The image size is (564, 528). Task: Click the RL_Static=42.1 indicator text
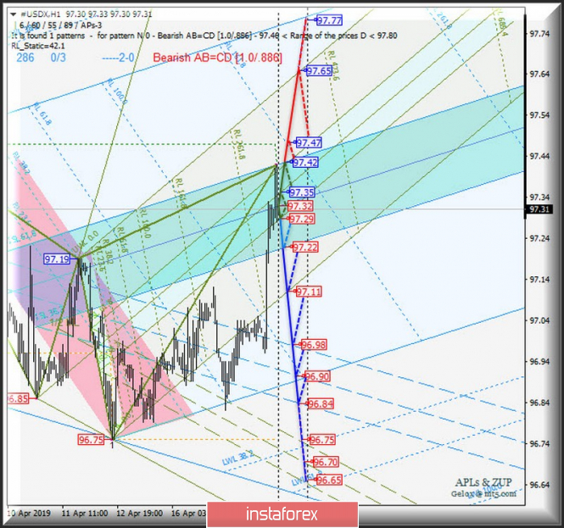click(x=38, y=46)
